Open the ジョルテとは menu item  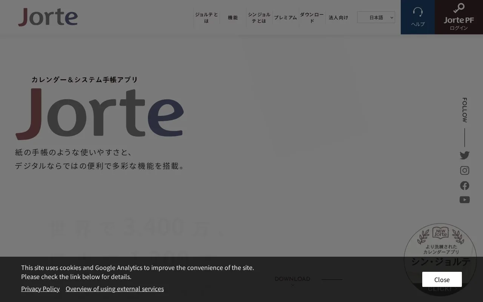point(206,17)
